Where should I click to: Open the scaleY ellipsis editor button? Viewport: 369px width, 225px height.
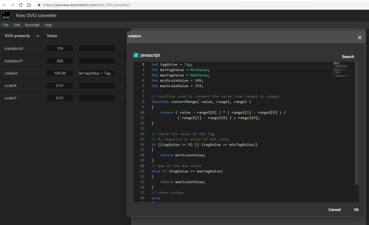tap(123, 98)
